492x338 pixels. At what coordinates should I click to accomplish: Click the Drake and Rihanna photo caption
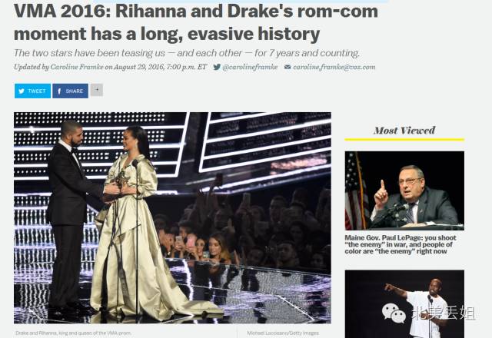[74, 333]
